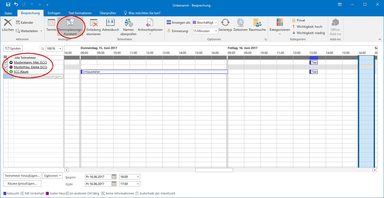The image size is (384, 198).
Task: Click the 13:00 Friday appointment on Mustermann's row
Action: pos(313,62)
